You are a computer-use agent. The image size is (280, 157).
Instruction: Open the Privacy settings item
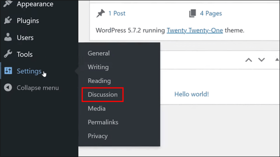(98, 136)
